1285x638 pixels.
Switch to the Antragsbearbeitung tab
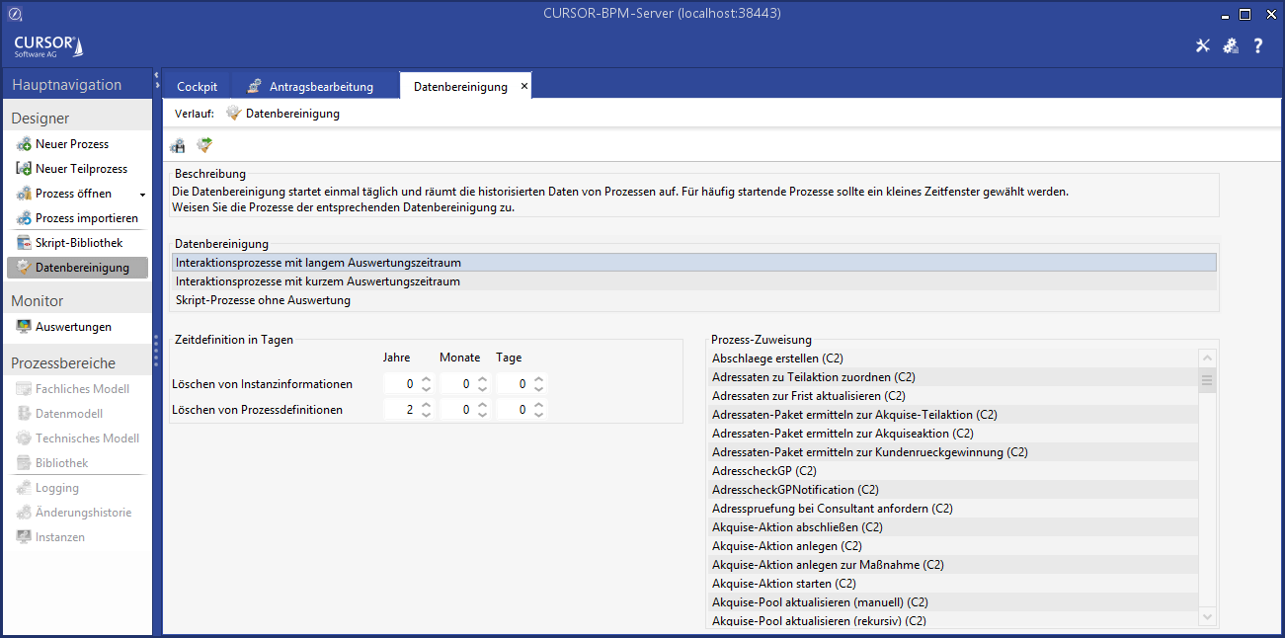[x=321, y=87]
